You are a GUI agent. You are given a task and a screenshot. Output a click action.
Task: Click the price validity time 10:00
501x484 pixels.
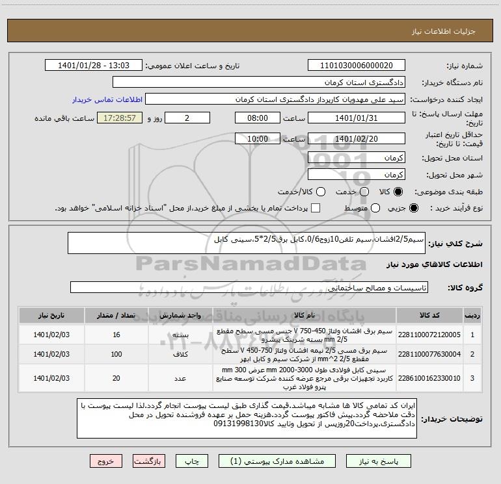(258, 138)
